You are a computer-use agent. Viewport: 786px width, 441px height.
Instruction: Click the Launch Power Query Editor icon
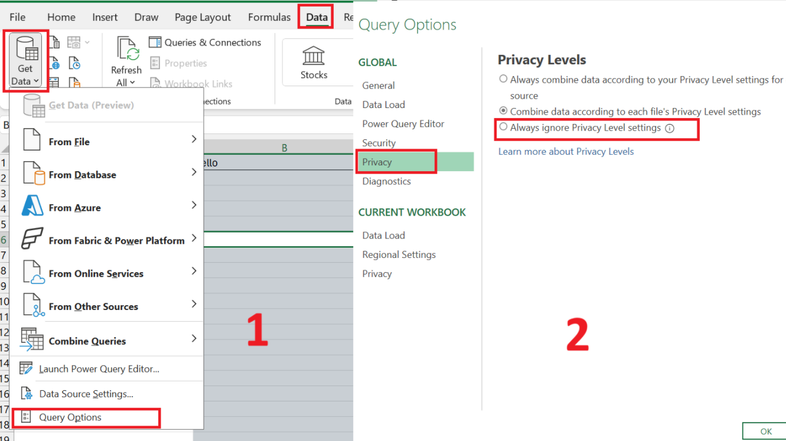[26, 368]
